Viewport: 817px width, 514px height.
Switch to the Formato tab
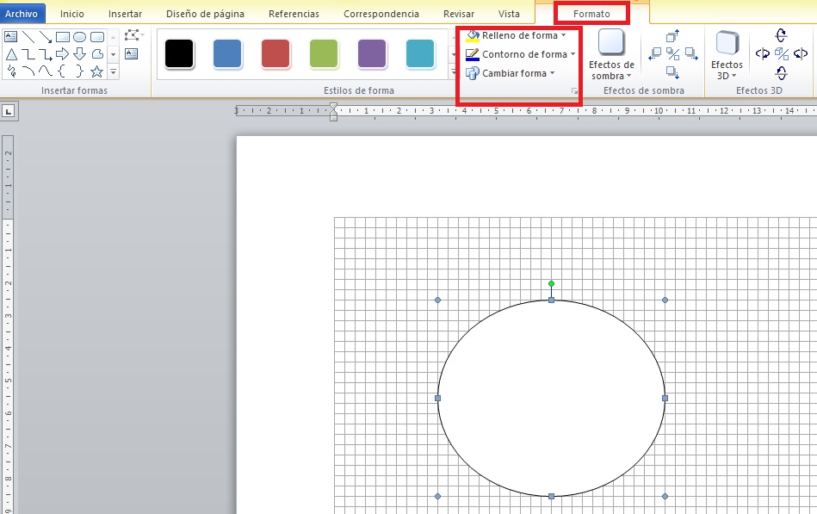[x=591, y=14]
